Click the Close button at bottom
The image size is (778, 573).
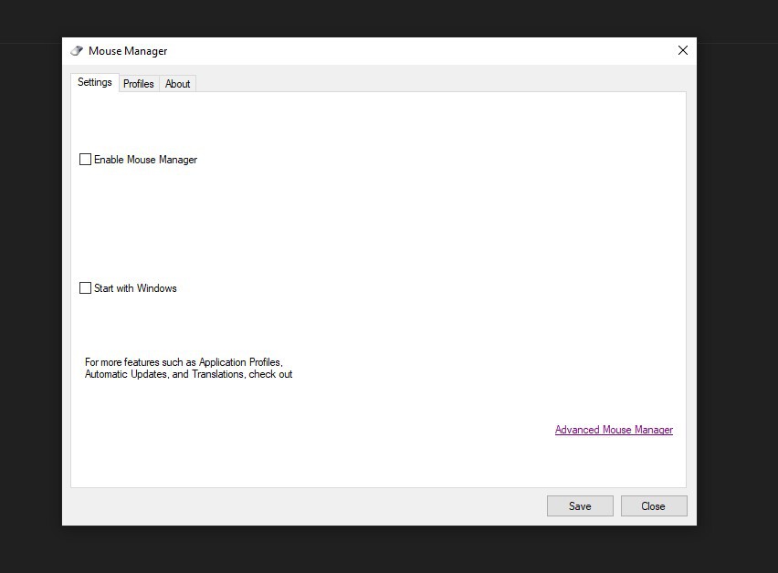pyautogui.click(x=654, y=506)
